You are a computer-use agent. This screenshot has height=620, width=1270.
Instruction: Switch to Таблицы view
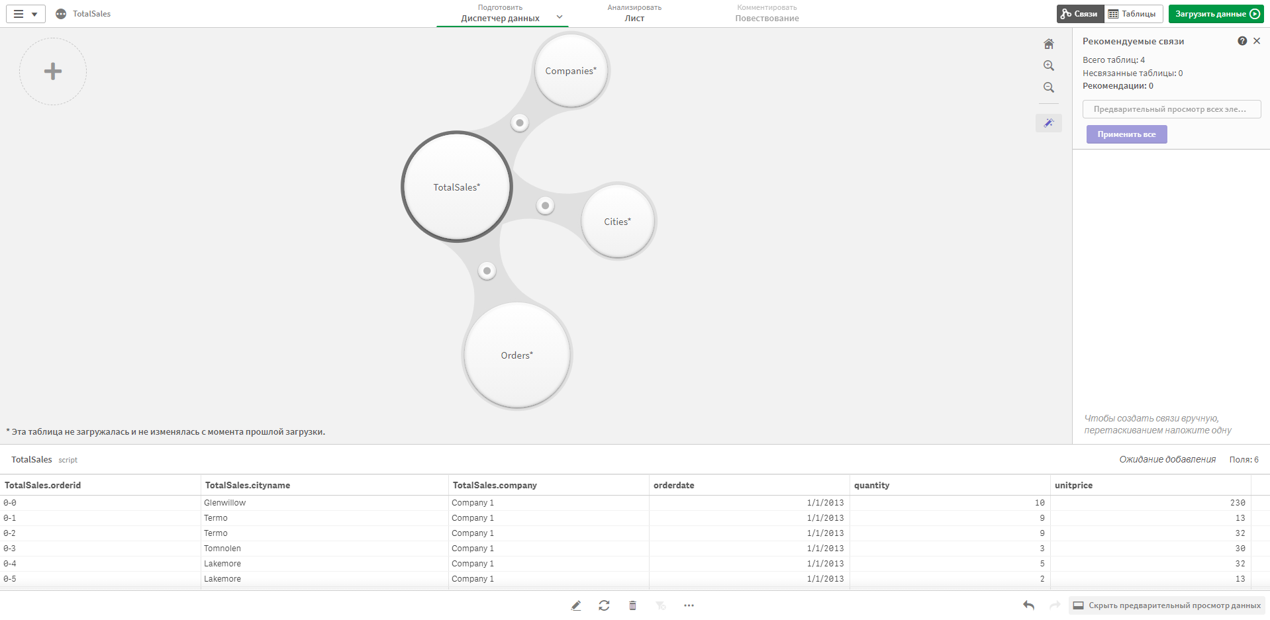point(1133,14)
